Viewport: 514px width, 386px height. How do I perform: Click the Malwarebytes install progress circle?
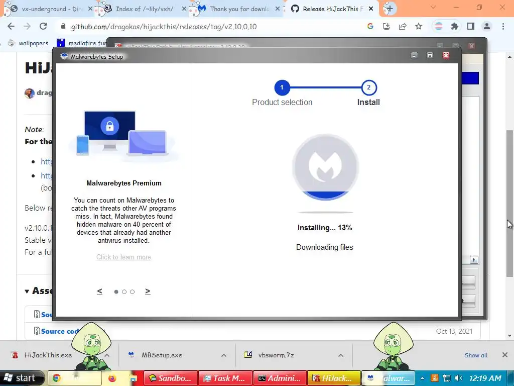(325, 167)
